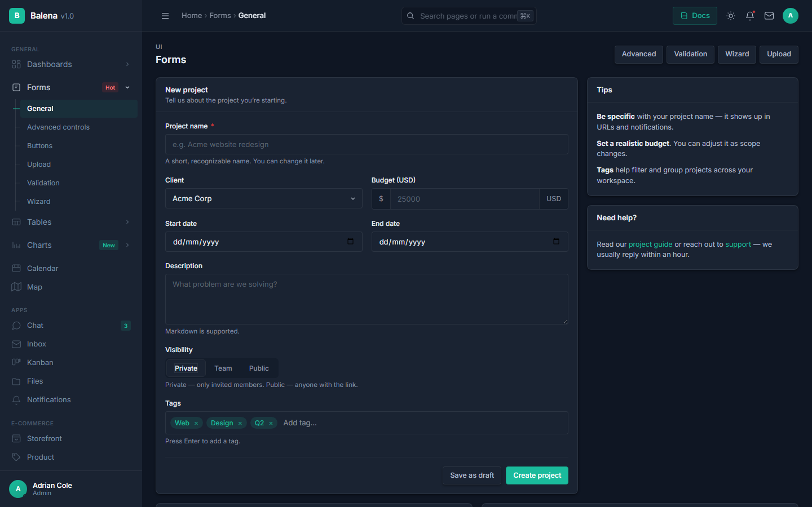This screenshot has height=507, width=812.
Task: Click the Advanced button at the top right
Action: [639, 54]
